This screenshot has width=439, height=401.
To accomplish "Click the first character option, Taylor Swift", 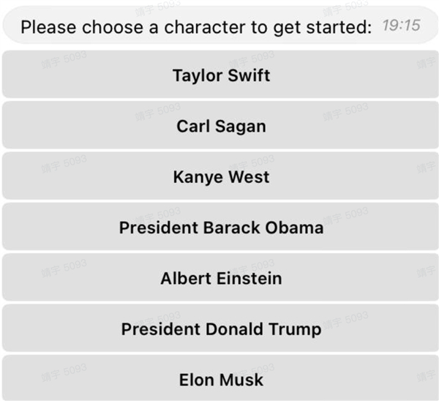I will pyautogui.click(x=221, y=75).
